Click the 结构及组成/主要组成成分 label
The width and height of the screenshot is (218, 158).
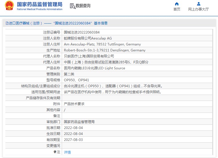(x=41, y=86)
